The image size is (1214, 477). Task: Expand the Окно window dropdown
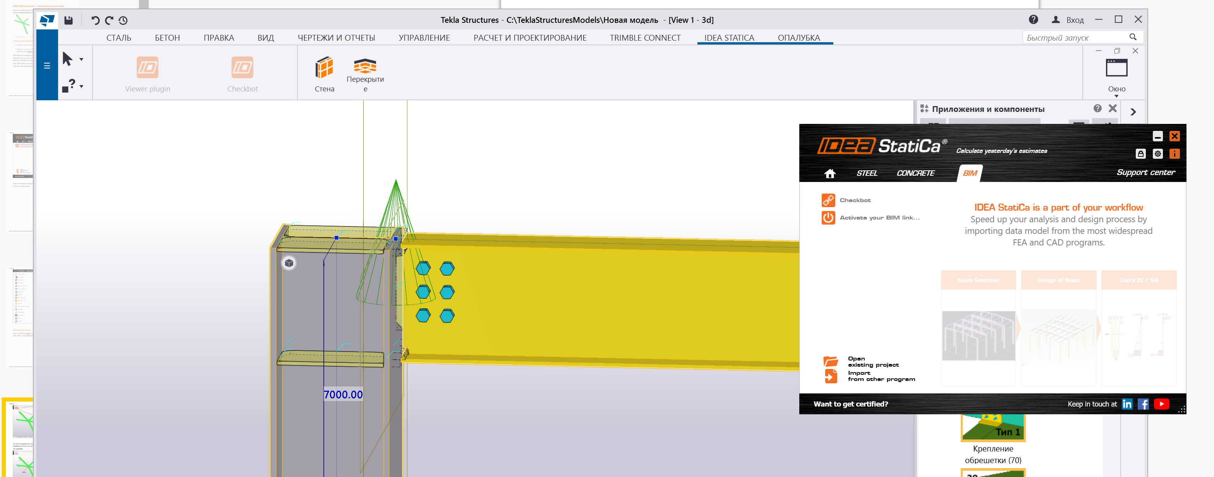[x=1116, y=96]
